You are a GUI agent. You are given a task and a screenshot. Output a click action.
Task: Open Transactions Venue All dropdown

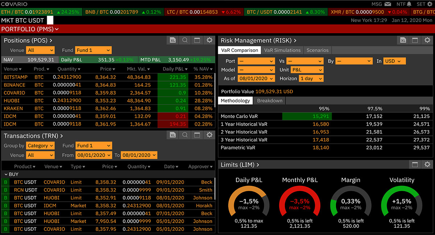[41, 155]
